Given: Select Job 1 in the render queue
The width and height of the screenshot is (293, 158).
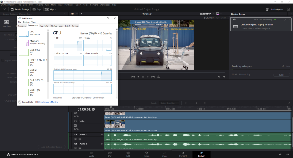Looking at the screenshot, I should [261, 24].
